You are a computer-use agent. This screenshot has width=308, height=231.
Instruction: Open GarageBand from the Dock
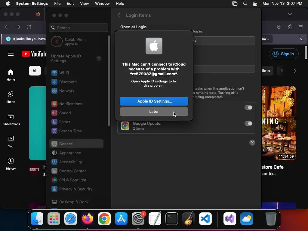189,219
